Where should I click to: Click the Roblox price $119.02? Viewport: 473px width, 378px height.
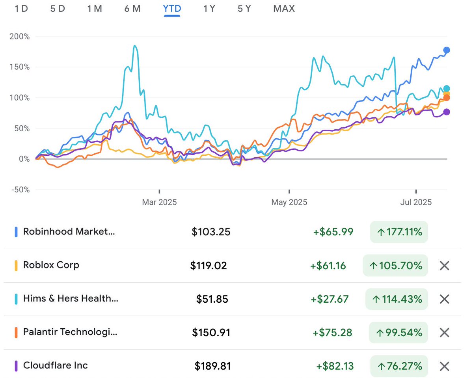click(209, 266)
